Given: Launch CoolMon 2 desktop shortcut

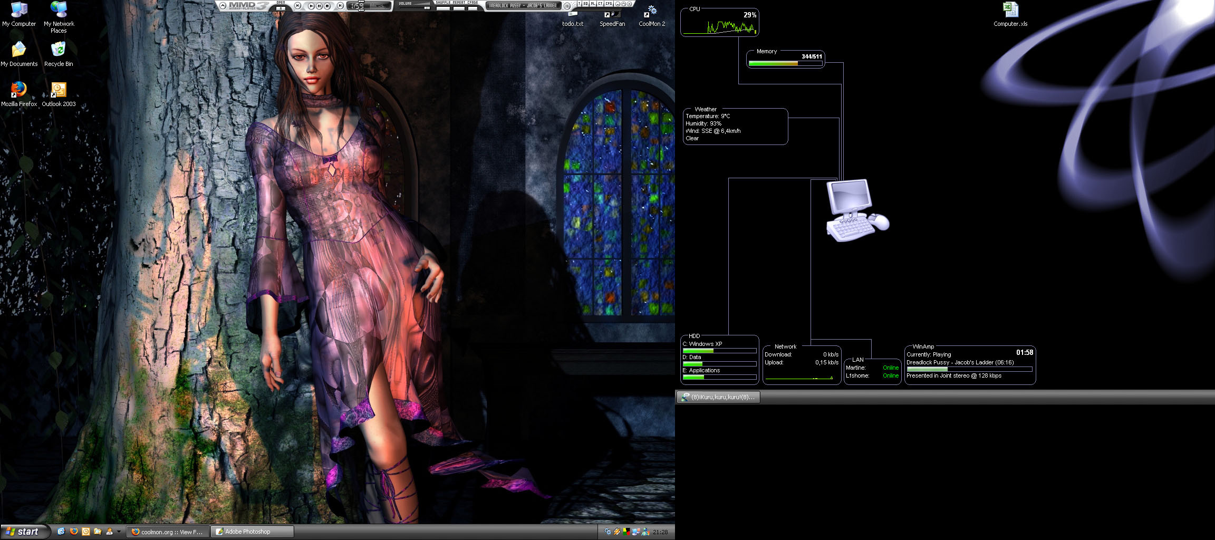Looking at the screenshot, I should pyautogui.click(x=652, y=16).
